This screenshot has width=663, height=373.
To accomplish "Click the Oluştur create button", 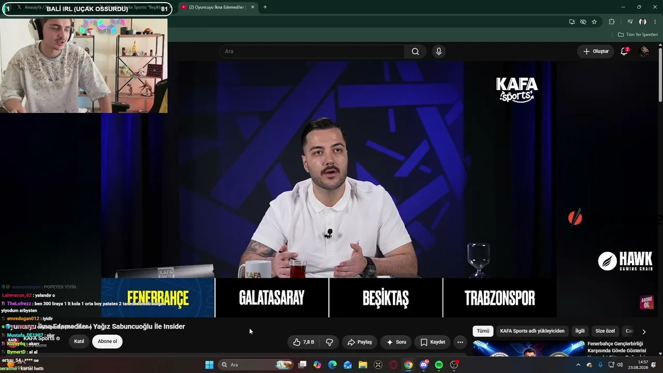I will [596, 51].
